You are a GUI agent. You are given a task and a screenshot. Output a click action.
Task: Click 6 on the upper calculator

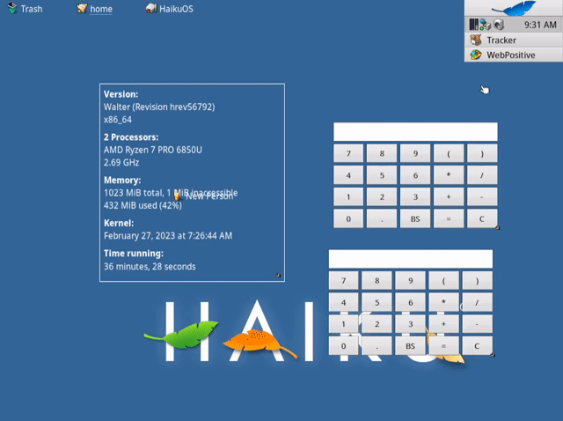[415, 175]
